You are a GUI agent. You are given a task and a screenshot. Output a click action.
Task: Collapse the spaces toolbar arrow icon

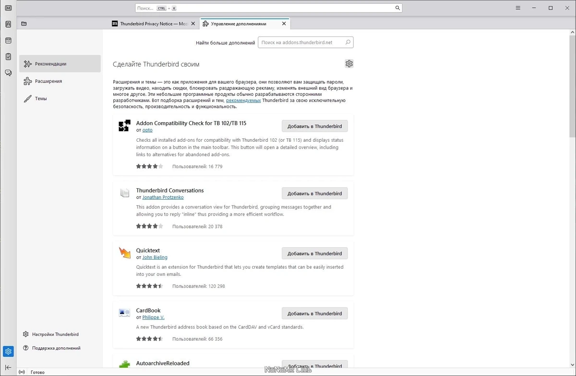point(8,367)
